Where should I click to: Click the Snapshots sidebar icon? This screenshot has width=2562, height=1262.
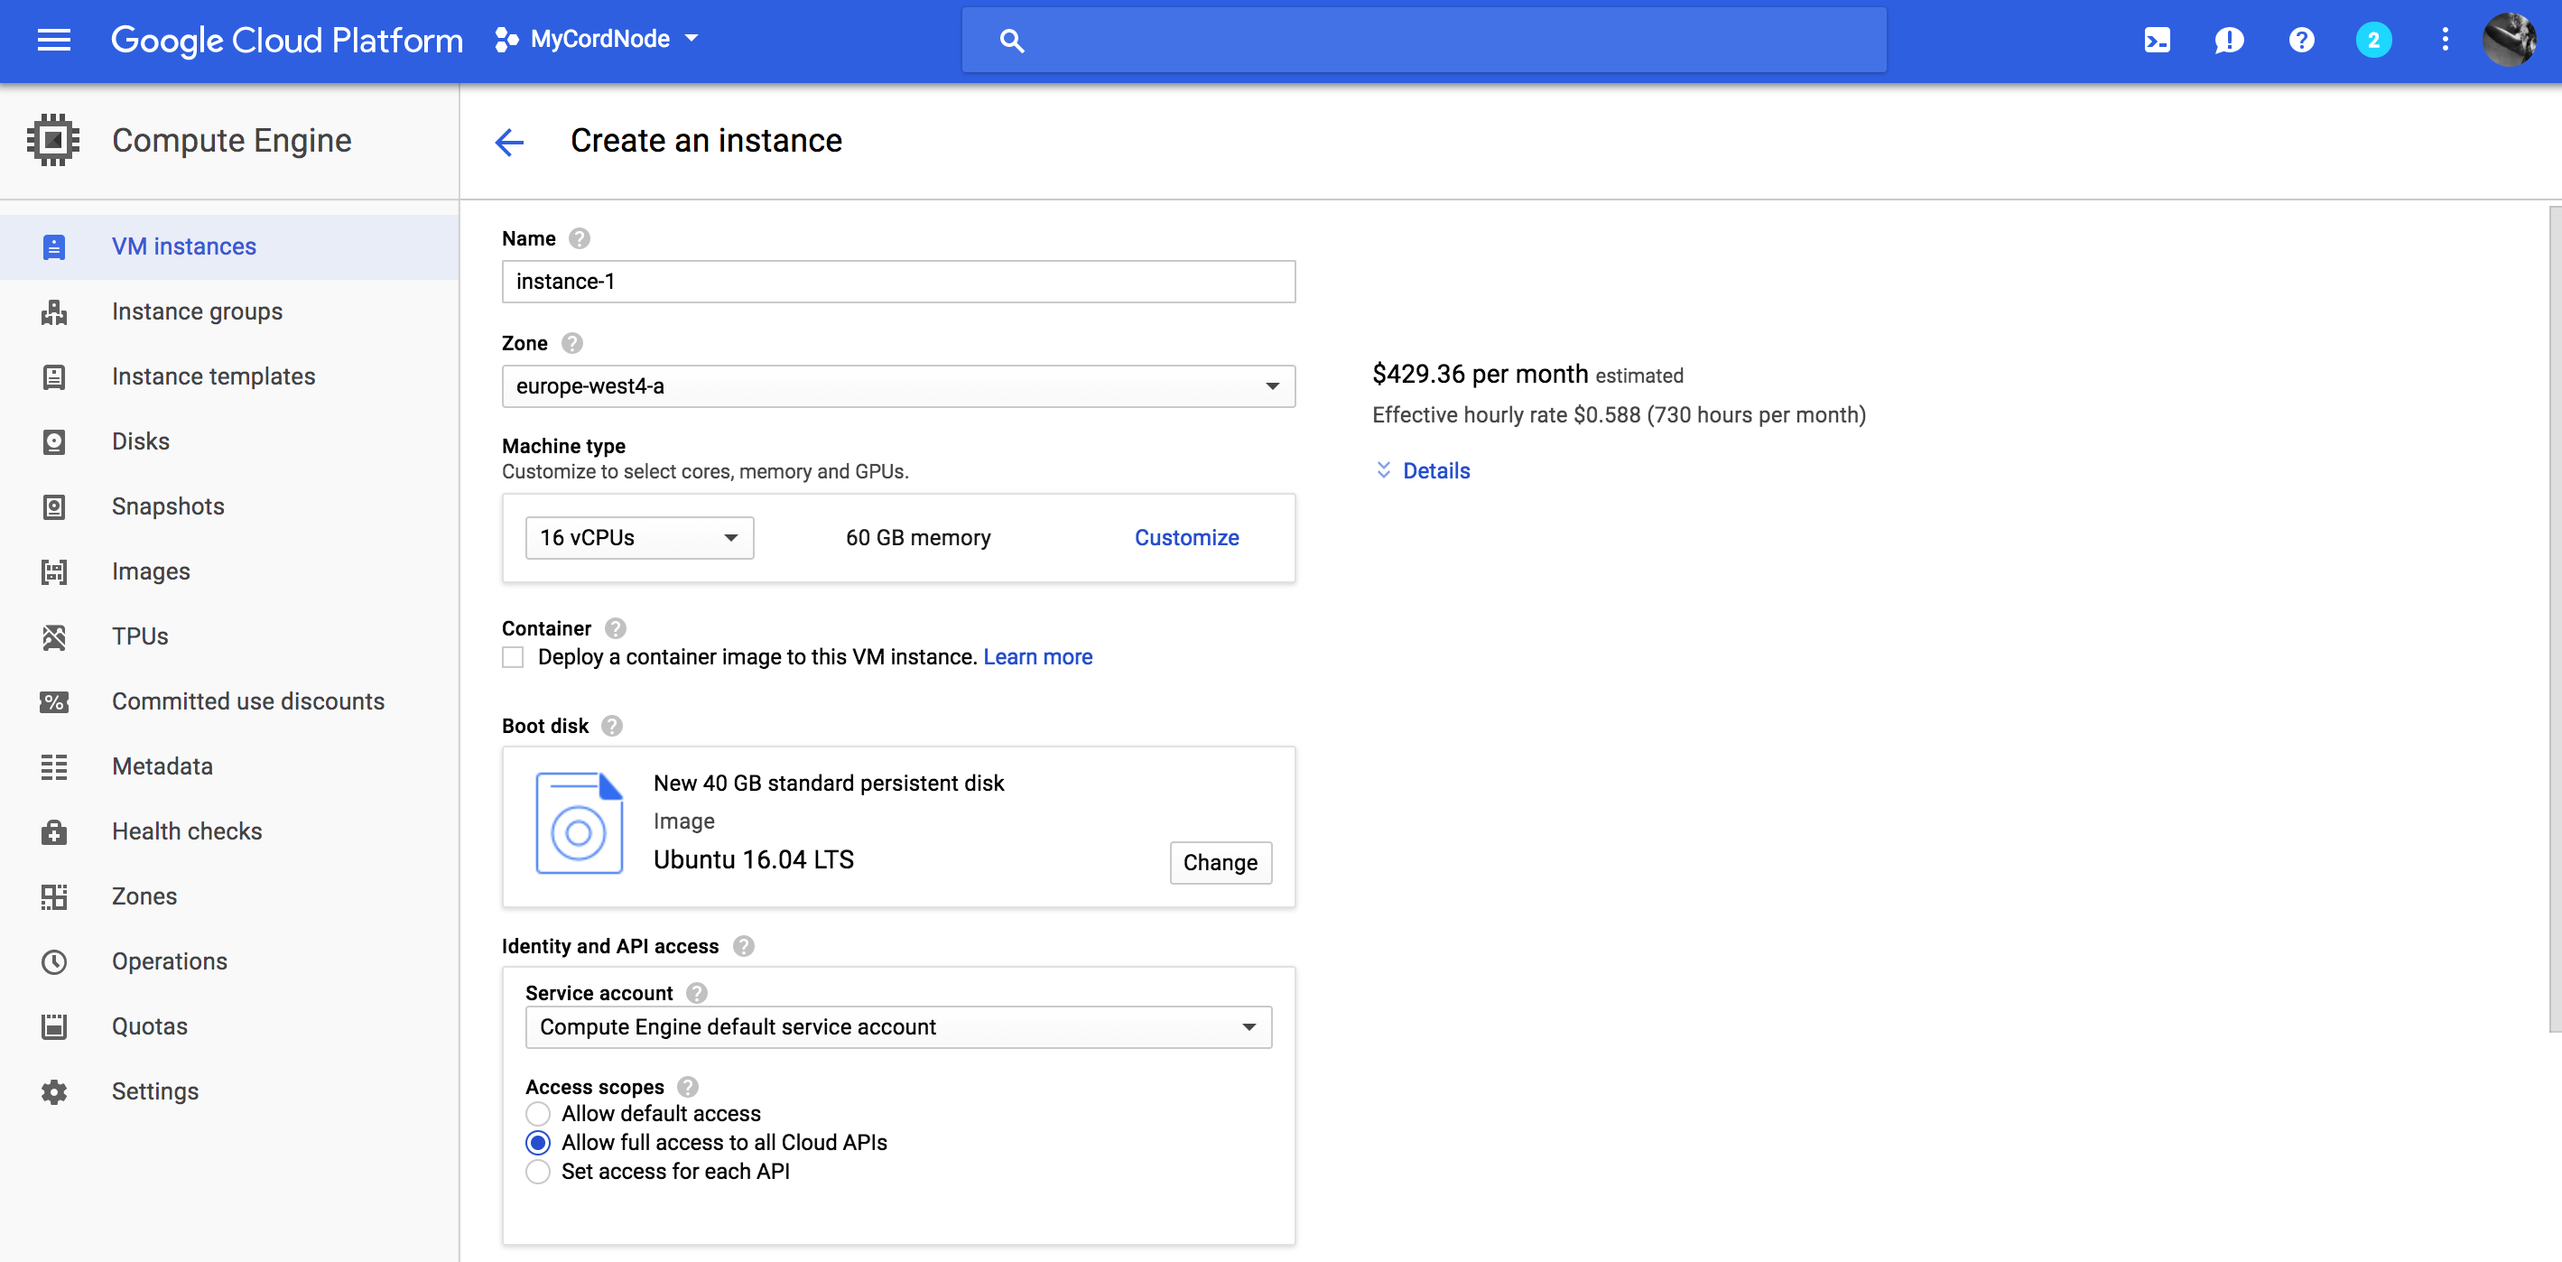(x=53, y=507)
